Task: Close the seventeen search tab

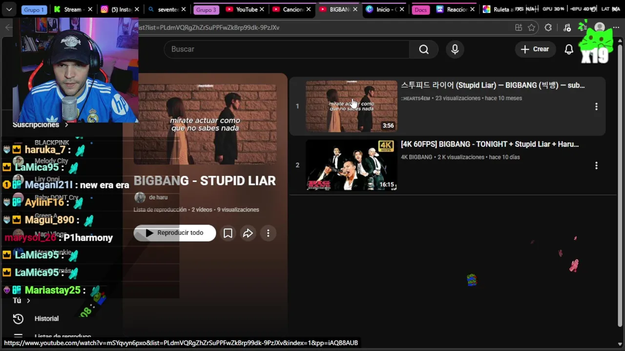Action: (184, 9)
